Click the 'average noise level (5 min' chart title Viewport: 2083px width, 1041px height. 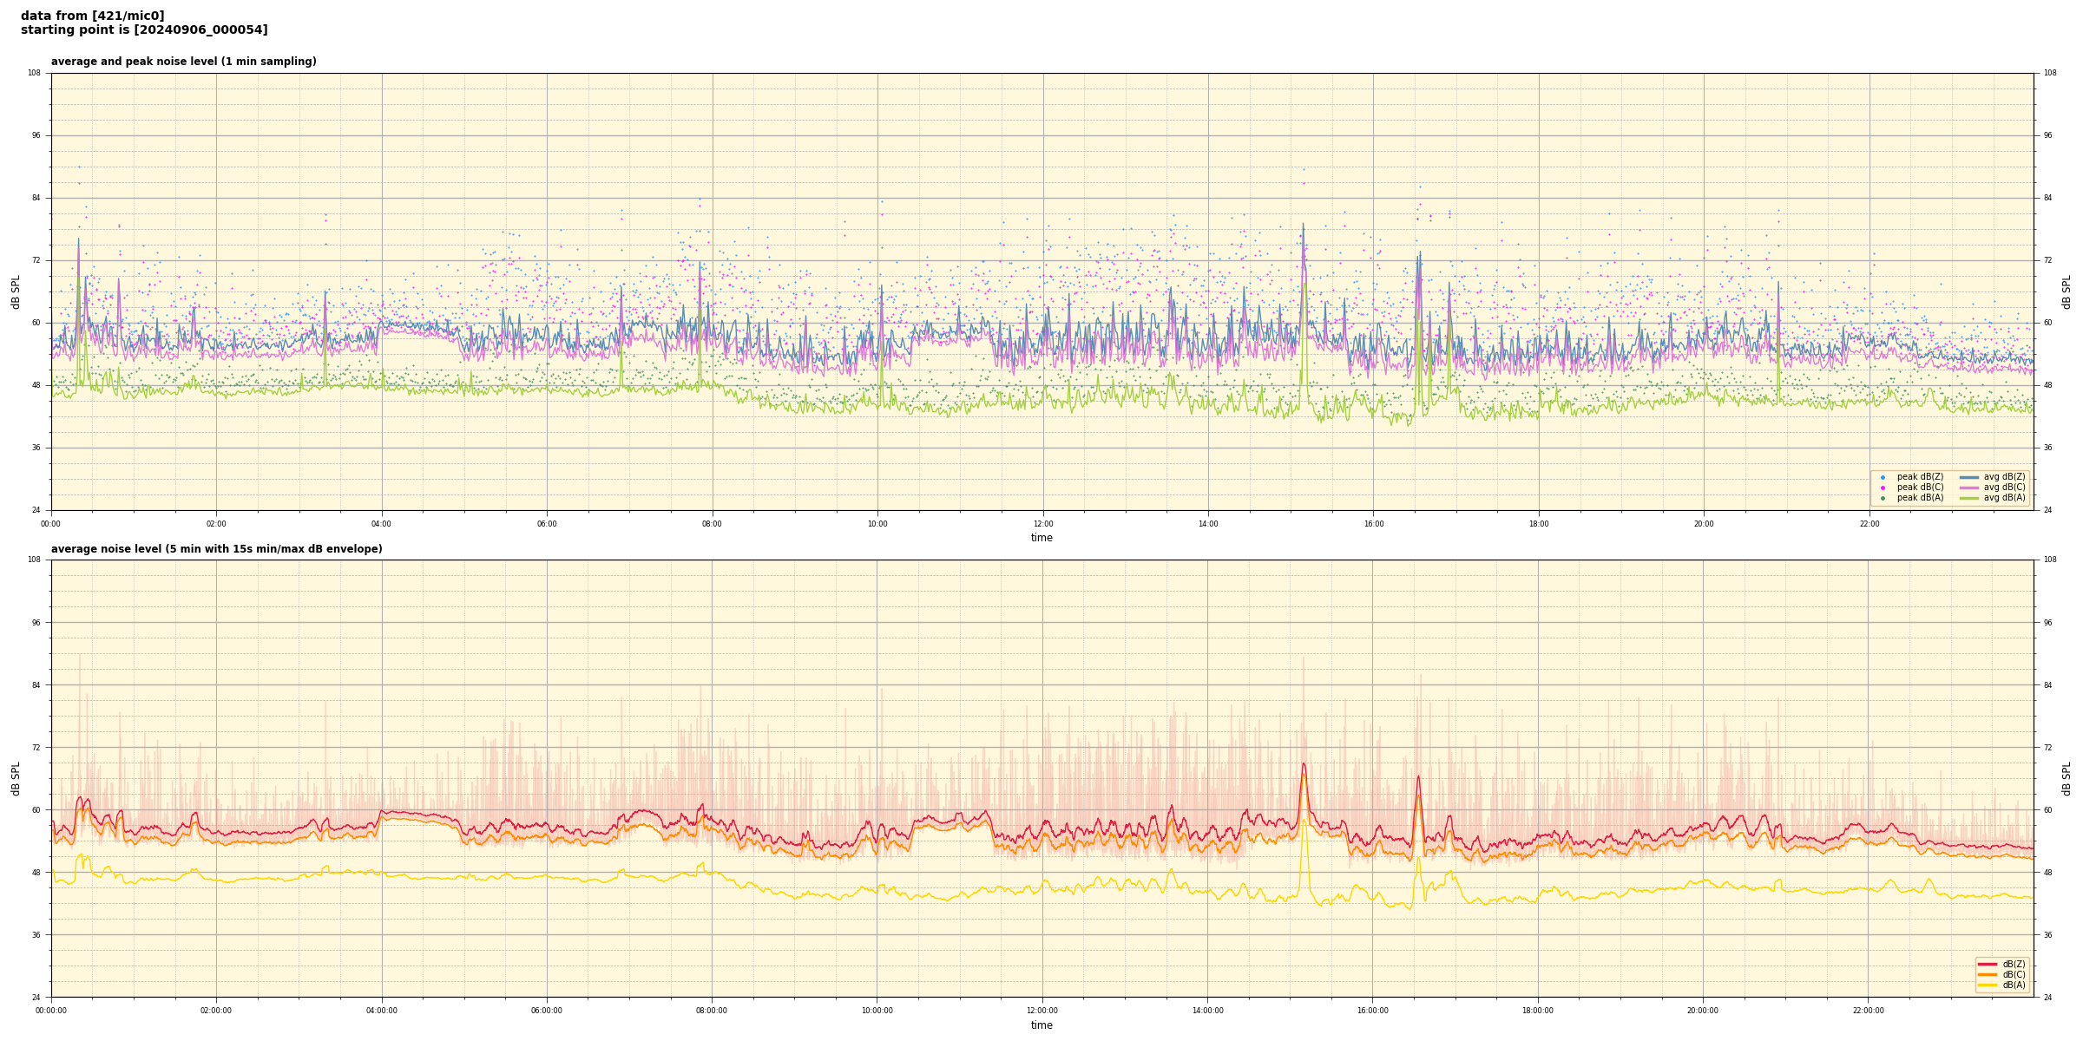point(216,549)
